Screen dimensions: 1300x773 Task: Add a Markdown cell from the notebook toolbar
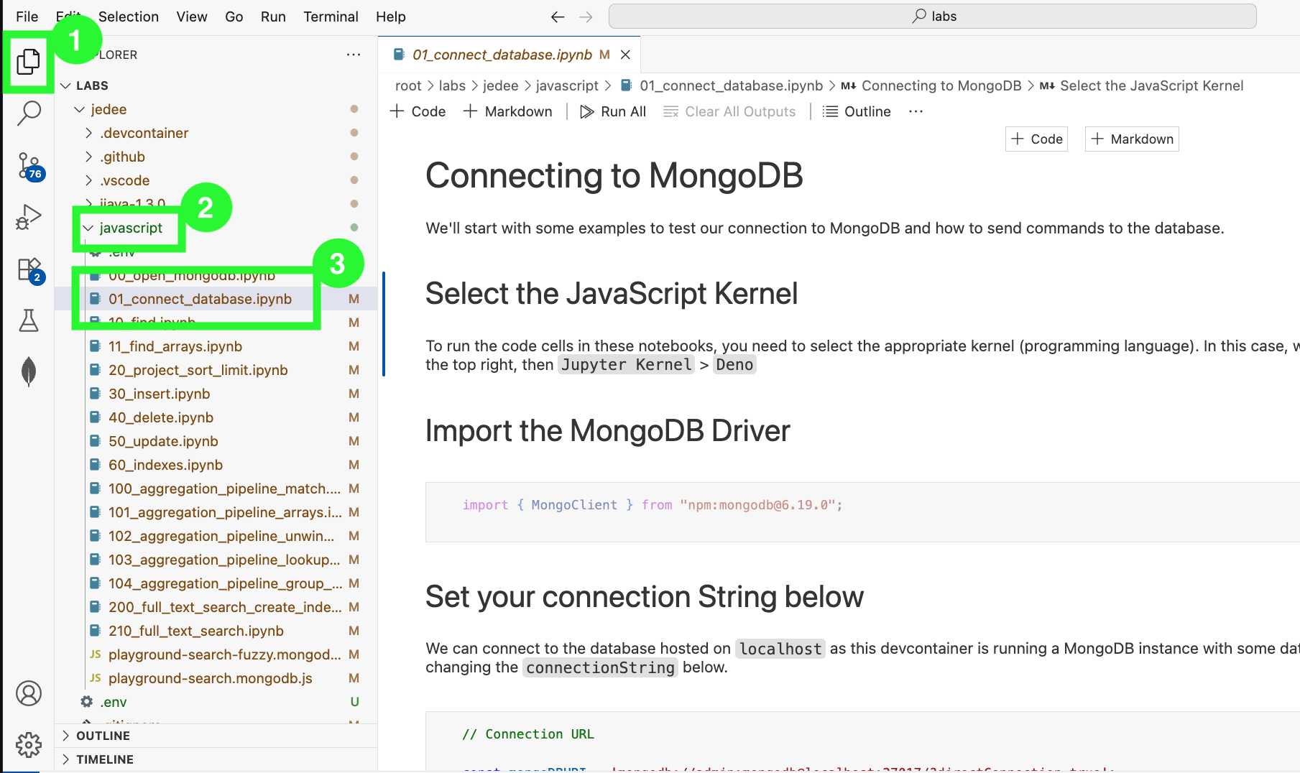tap(508, 111)
